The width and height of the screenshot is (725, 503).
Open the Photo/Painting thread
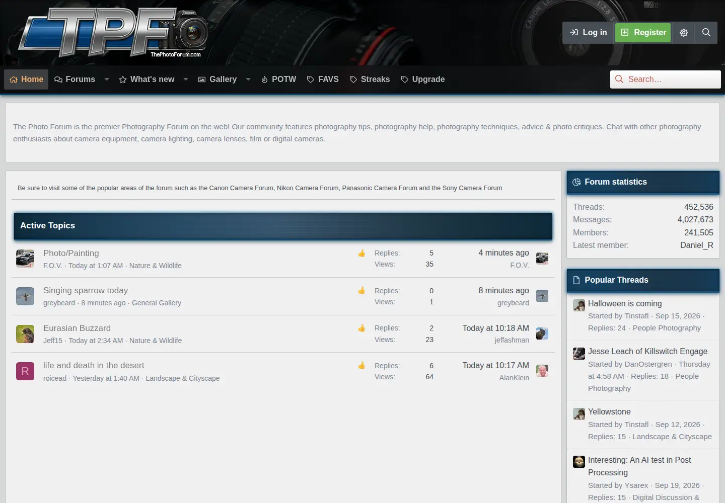[71, 254]
